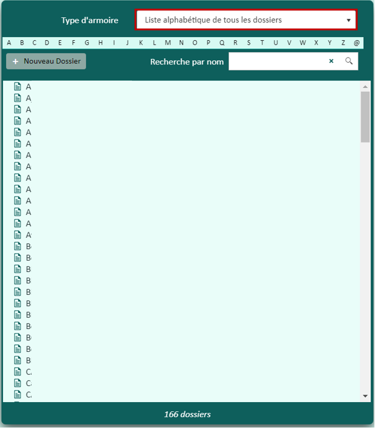Select the last dossier starting with A
This screenshot has width=375, height=430.
click(28, 235)
